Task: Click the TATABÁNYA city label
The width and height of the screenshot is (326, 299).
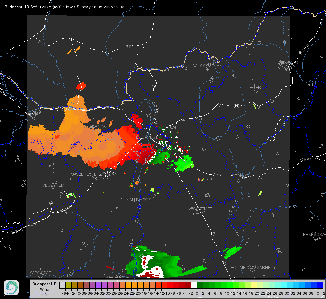Action: click(94, 126)
